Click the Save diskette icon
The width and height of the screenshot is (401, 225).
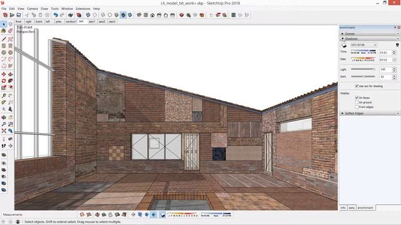point(19,15)
